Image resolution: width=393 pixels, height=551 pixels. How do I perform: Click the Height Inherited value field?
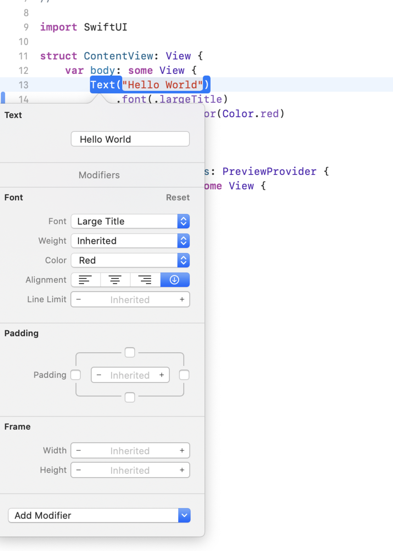130,470
